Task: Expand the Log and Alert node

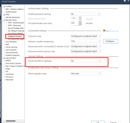Action: (4, 58)
